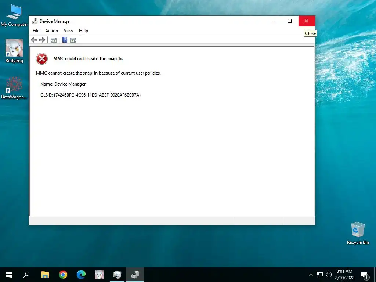Image resolution: width=376 pixels, height=282 pixels.
Task: Open the File menu
Action: [36, 31]
